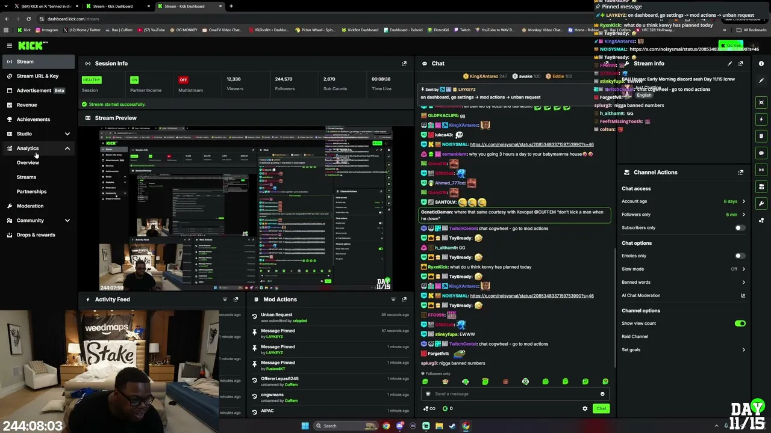771x433 pixels.
Task: Pop out the Channel Actions panel
Action: (x=741, y=173)
